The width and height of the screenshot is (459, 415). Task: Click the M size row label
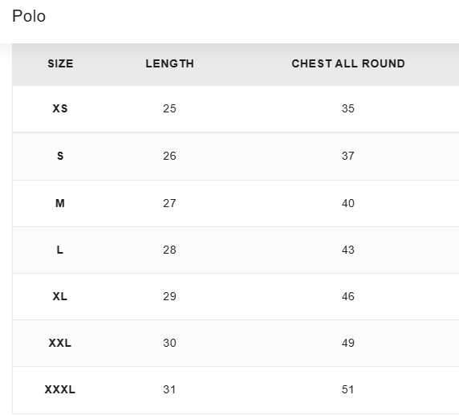click(x=60, y=203)
